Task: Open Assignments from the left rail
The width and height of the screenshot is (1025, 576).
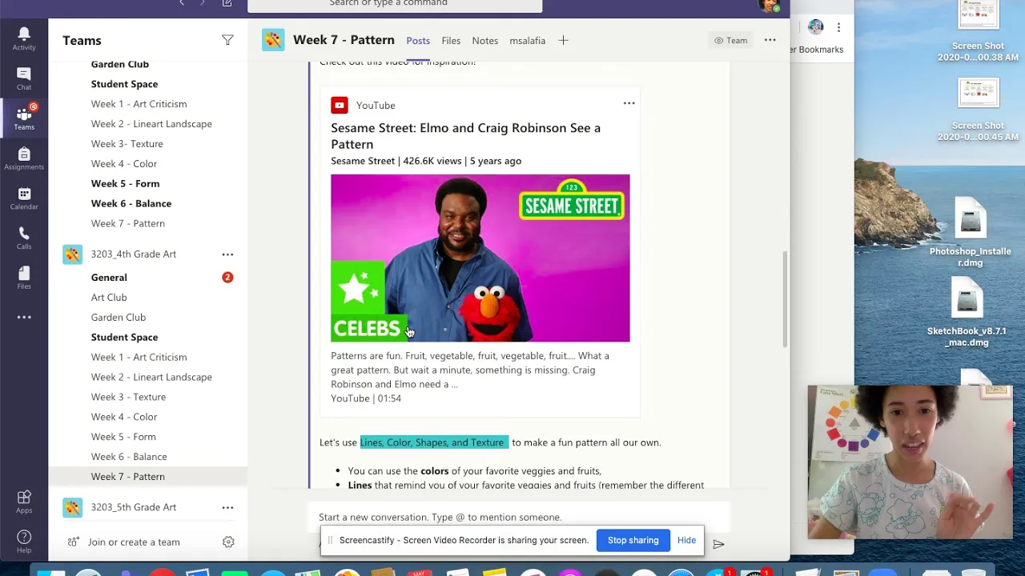Action: coord(24,158)
